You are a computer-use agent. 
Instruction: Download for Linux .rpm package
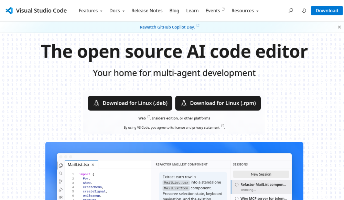218,103
